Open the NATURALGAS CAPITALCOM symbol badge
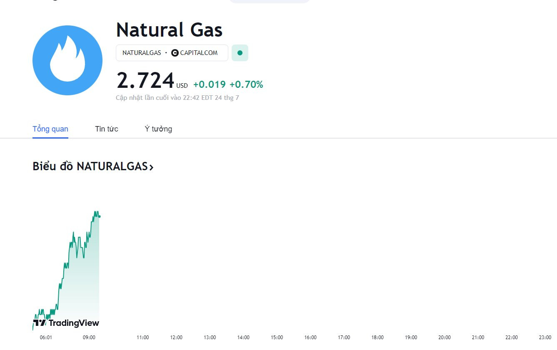Viewport: 557px width, 350px height. pos(172,53)
